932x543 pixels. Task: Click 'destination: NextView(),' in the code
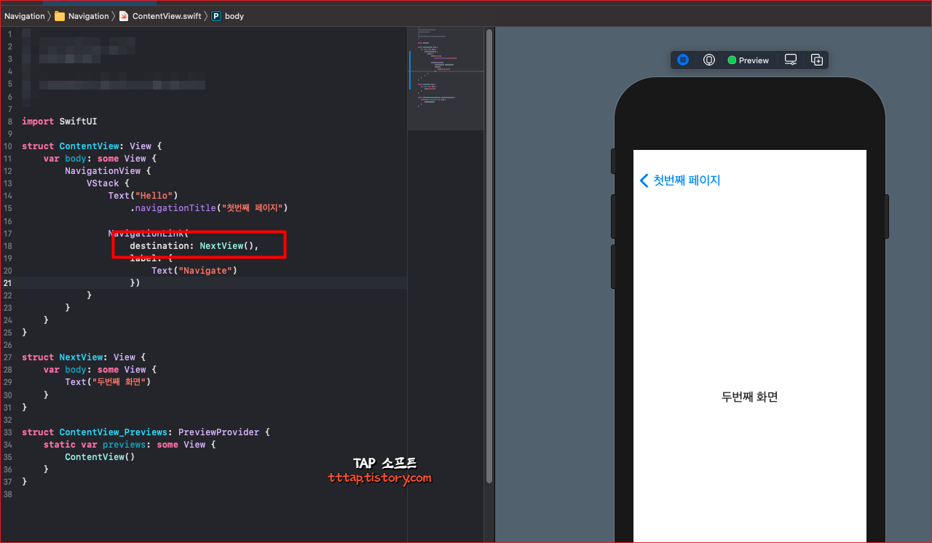pos(194,246)
